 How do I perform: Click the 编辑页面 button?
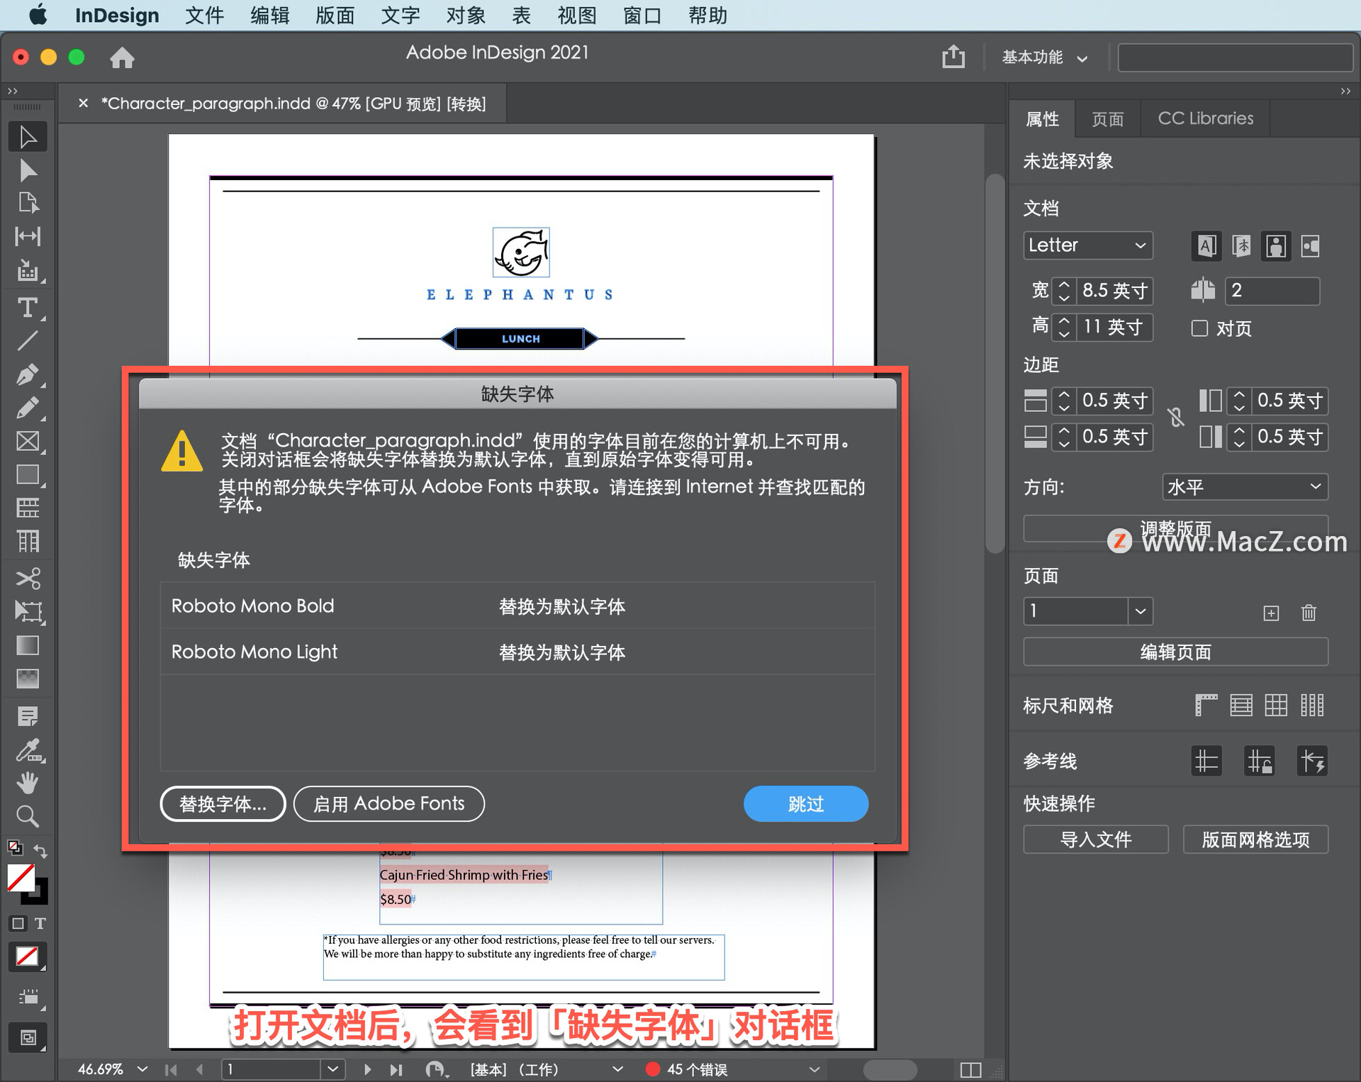click(1175, 652)
